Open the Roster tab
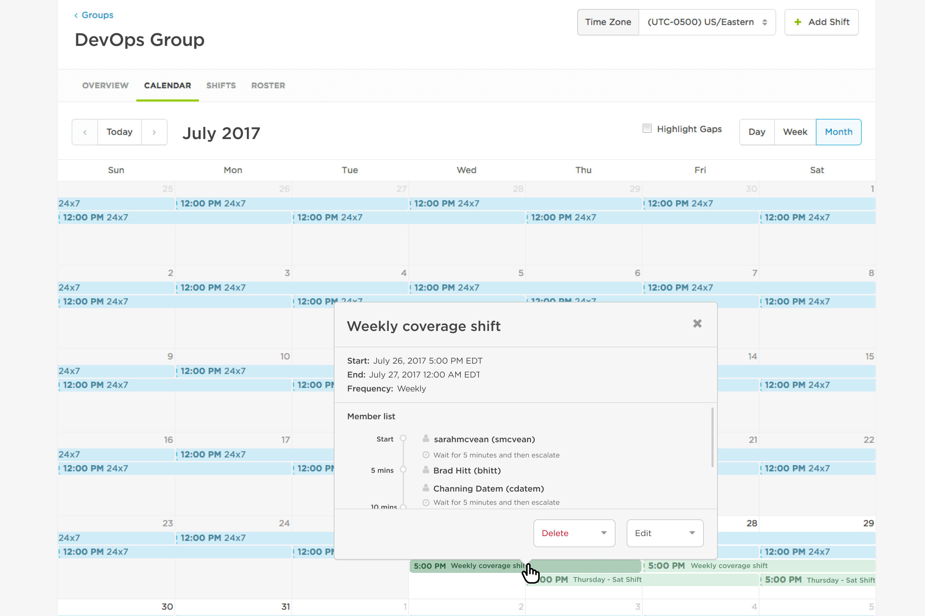925x616 pixels. [268, 85]
